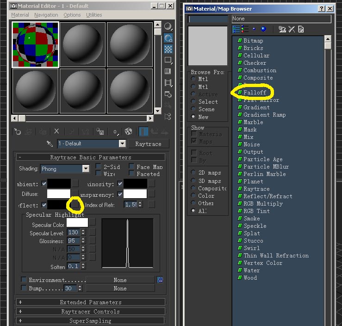Image resolution: width=342 pixels, height=326 pixels.
Task: Open the Utilities menu
Action: pos(94,15)
